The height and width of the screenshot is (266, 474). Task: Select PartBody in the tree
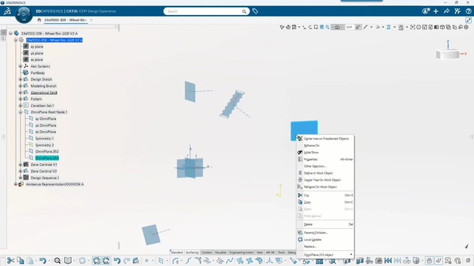[x=38, y=73]
